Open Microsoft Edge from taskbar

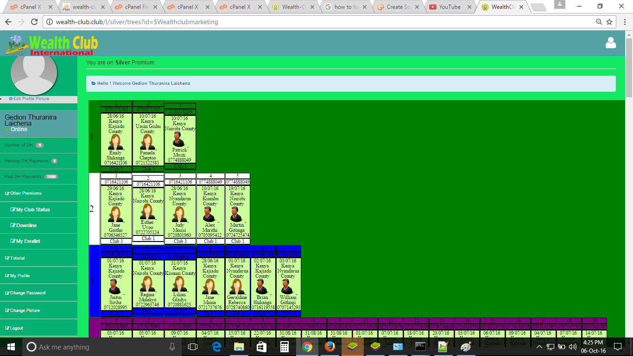tap(216, 346)
